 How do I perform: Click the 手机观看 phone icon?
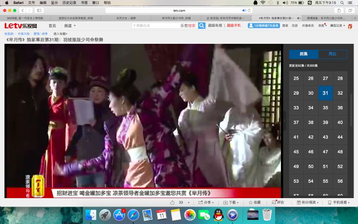click(330, 203)
